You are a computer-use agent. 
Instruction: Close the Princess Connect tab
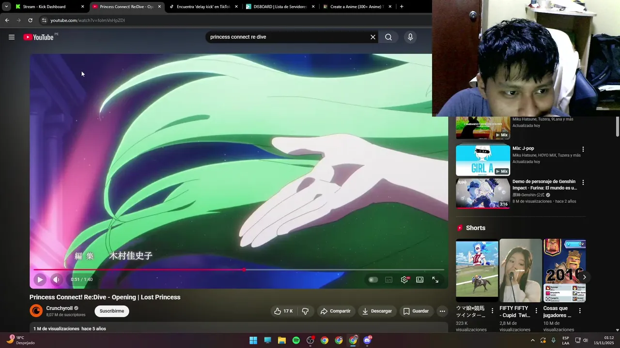[x=159, y=7]
